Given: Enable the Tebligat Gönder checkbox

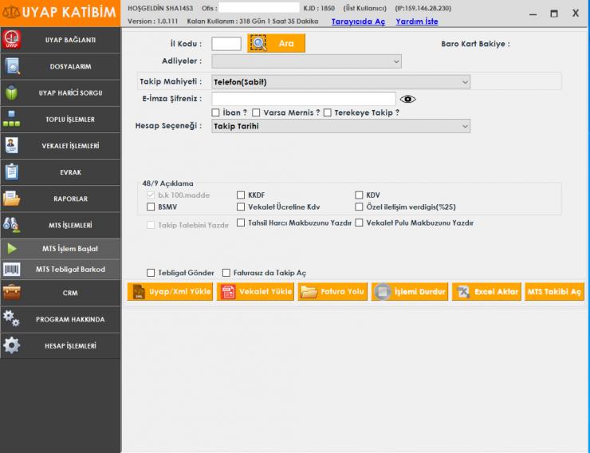Looking at the screenshot, I should [151, 273].
